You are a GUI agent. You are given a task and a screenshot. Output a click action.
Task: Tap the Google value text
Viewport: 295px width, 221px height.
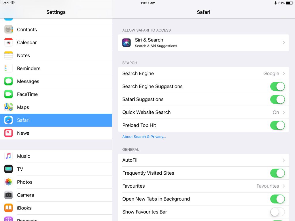271,73
